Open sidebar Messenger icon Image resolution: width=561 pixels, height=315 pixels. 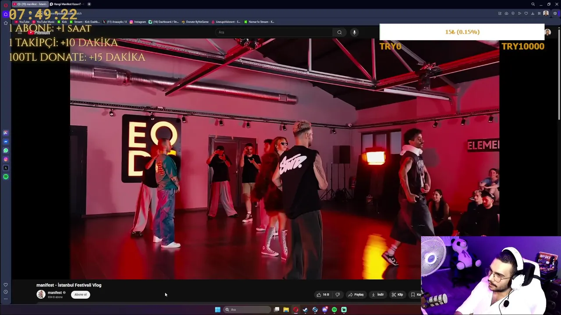tap(6, 142)
